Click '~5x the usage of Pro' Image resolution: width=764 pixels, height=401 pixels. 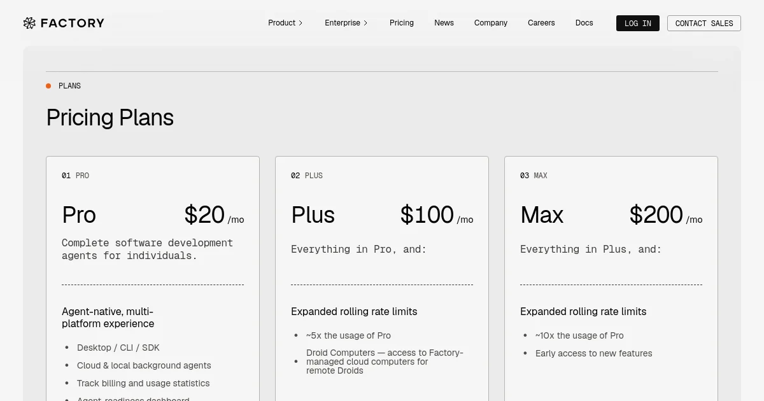[x=348, y=335]
